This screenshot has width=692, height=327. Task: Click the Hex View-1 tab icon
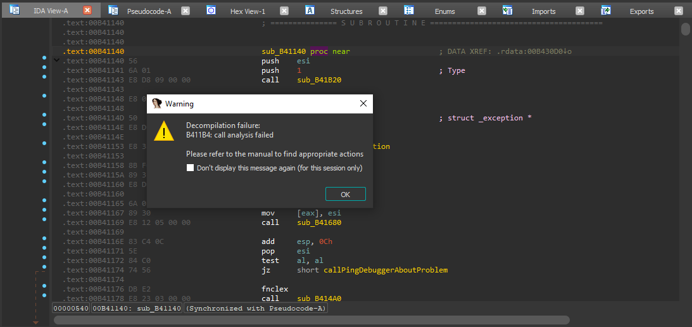211,11
